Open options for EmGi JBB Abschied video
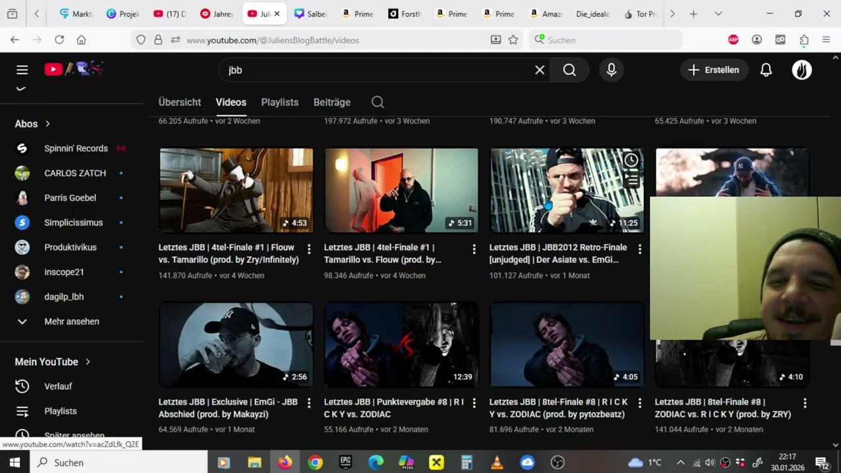841x473 pixels. 309,403
